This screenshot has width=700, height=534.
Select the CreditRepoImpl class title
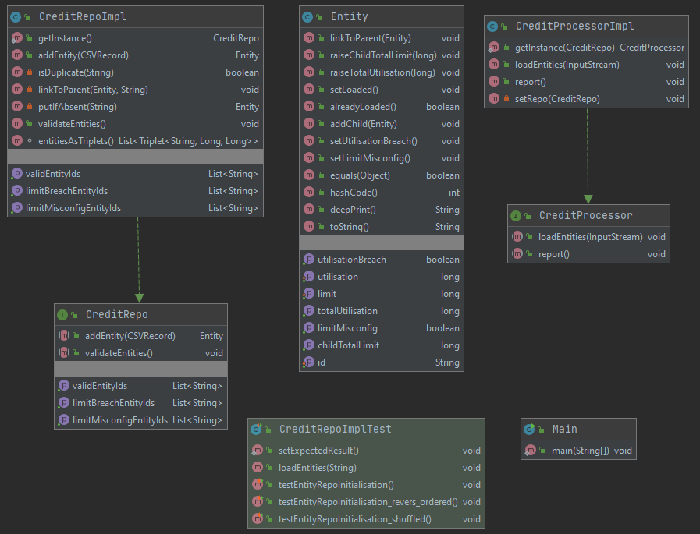pos(83,17)
